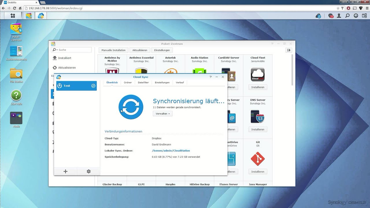The image size is (370, 208).
Task: Click the Manuelle Installation button
Action: click(113, 50)
